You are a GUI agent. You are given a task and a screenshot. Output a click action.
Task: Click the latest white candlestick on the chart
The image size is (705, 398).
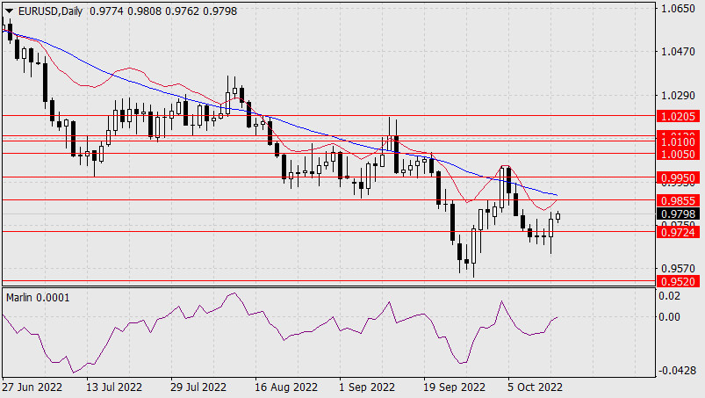tap(558, 216)
